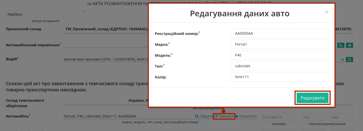Image resolution: width=363 pixels, height=131 pixels.
Task: Edit the Колір field containing lime111
Action: (x=280, y=77)
